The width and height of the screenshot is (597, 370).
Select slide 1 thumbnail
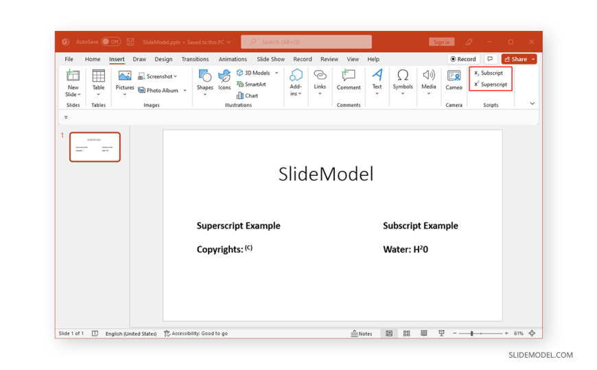pos(95,147)
